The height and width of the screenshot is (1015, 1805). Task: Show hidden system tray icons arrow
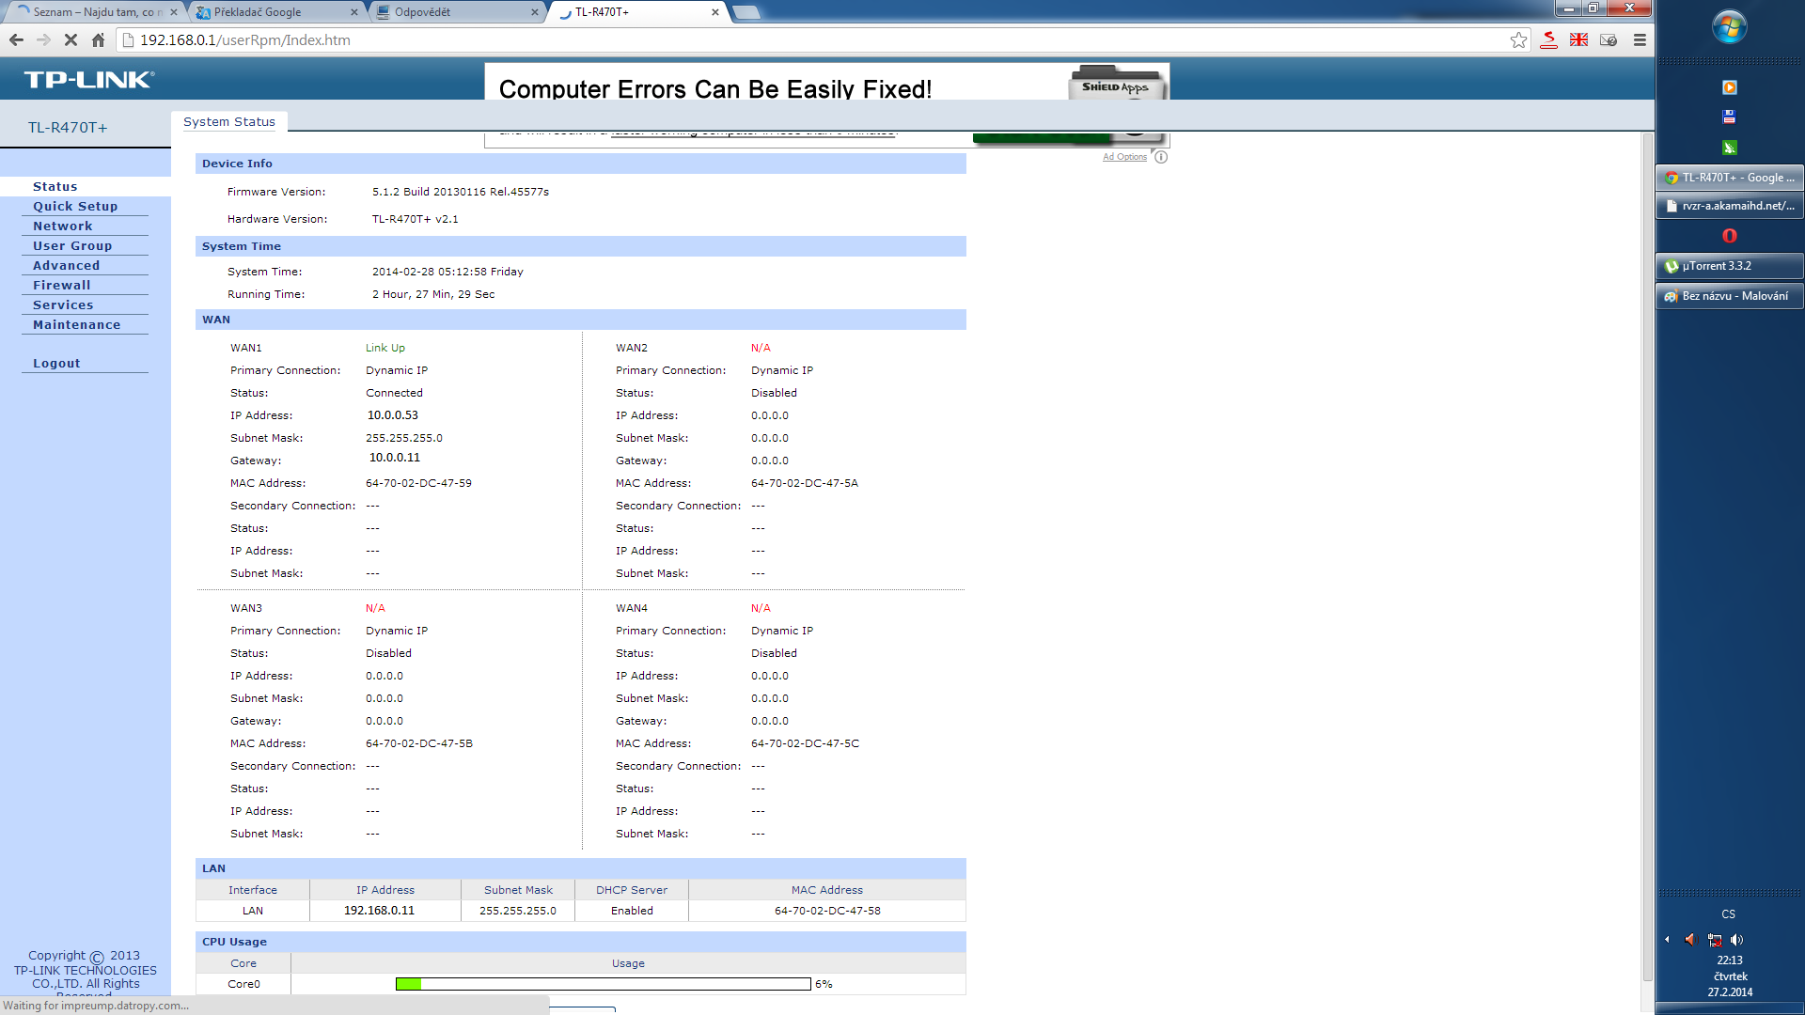tap(1667, 939)
